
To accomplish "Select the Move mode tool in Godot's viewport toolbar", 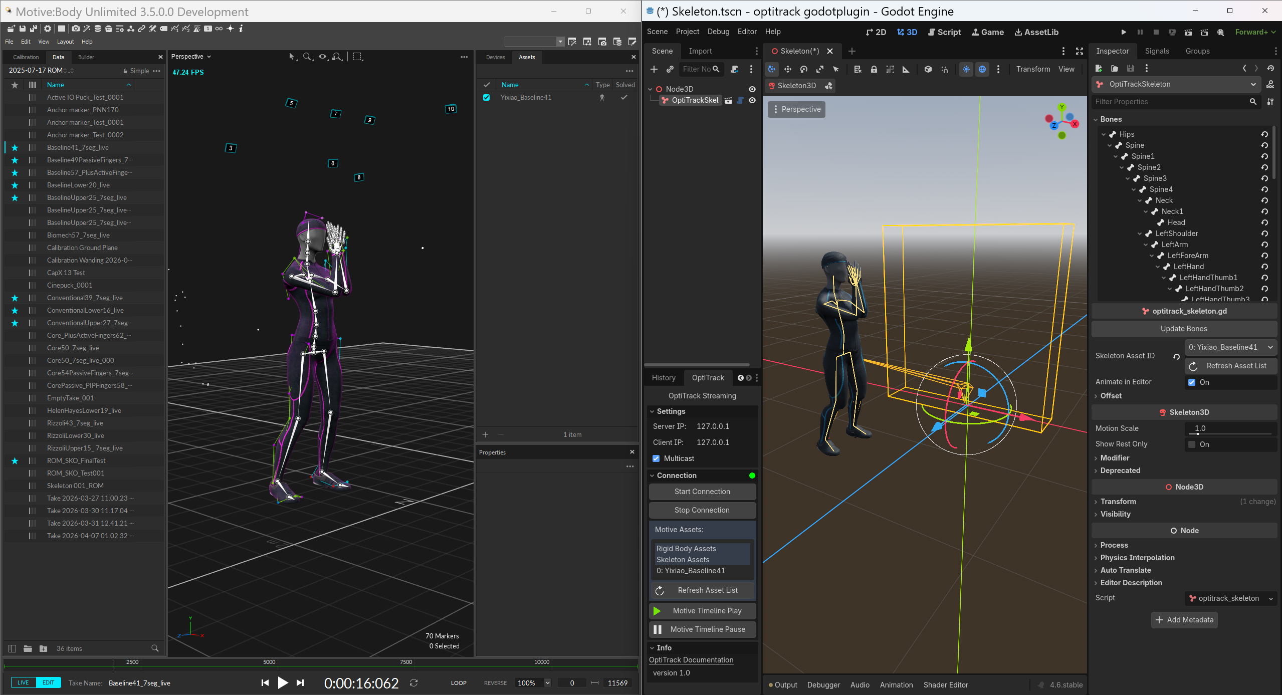I will [787, 69].
